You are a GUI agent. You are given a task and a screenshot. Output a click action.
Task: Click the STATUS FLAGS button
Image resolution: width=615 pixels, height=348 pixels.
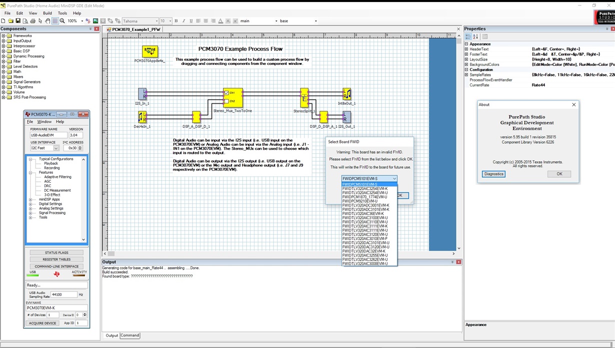point(56,253)
